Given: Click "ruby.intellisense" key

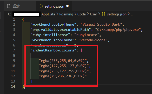Looking at the screenshot, I should [x=50, y=35].
